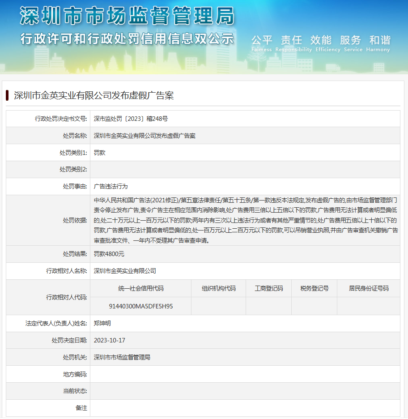
Task: Select the credit code 91440300MA5DFE5H95
Action: click(140, 306)
